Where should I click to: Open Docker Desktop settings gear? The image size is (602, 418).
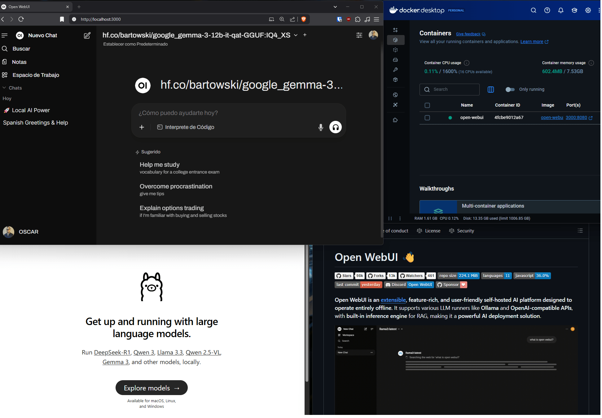tap(588, 10)
